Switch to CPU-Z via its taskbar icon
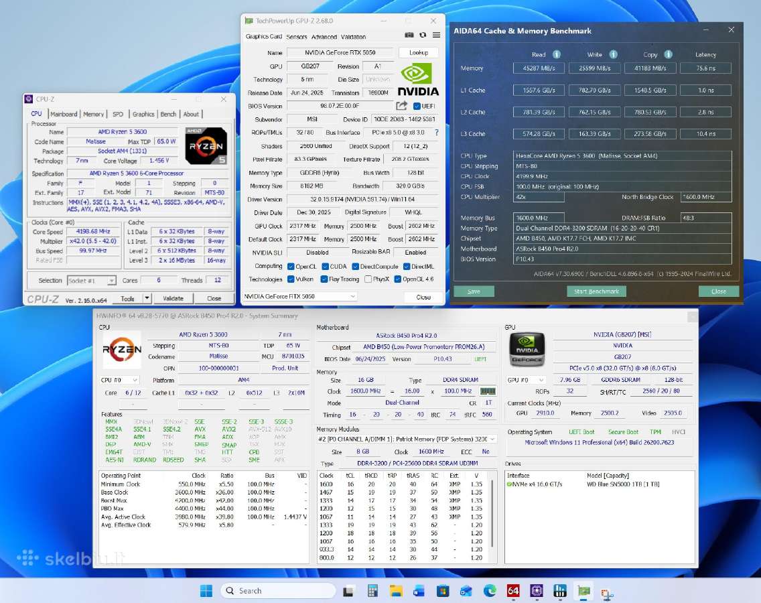 [x=537, y=591]
